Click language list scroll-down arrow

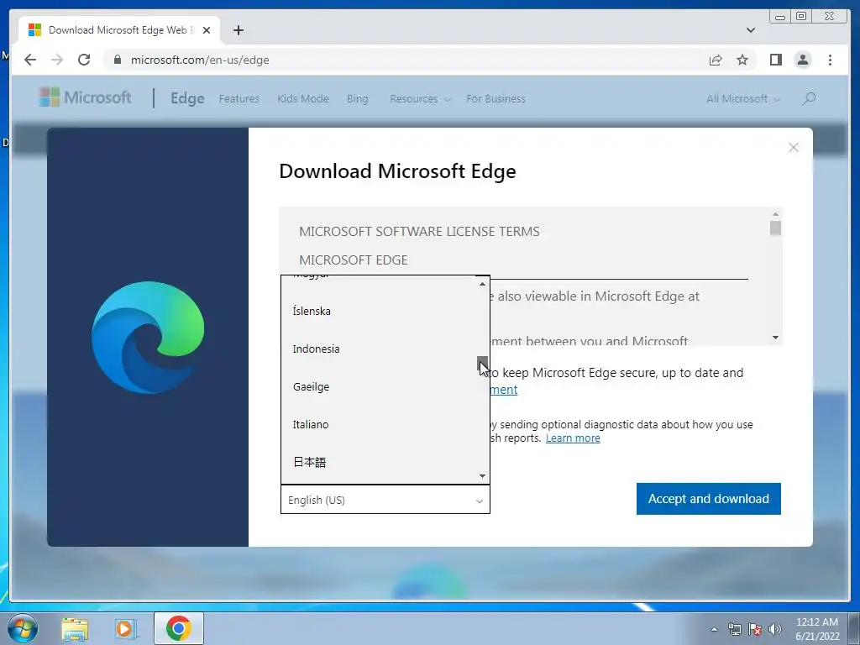(482, 476)
